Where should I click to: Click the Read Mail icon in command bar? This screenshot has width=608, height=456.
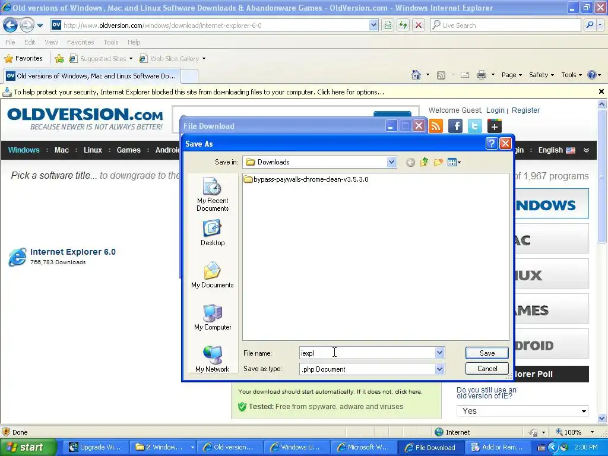(465, 75)
